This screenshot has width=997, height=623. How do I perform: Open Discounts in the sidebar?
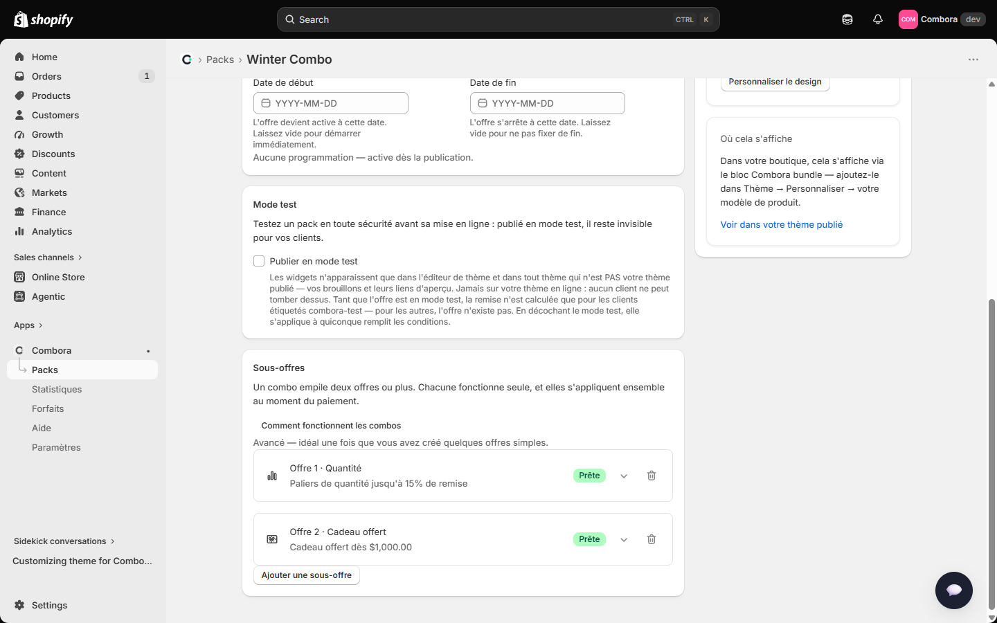click(53, 154)
